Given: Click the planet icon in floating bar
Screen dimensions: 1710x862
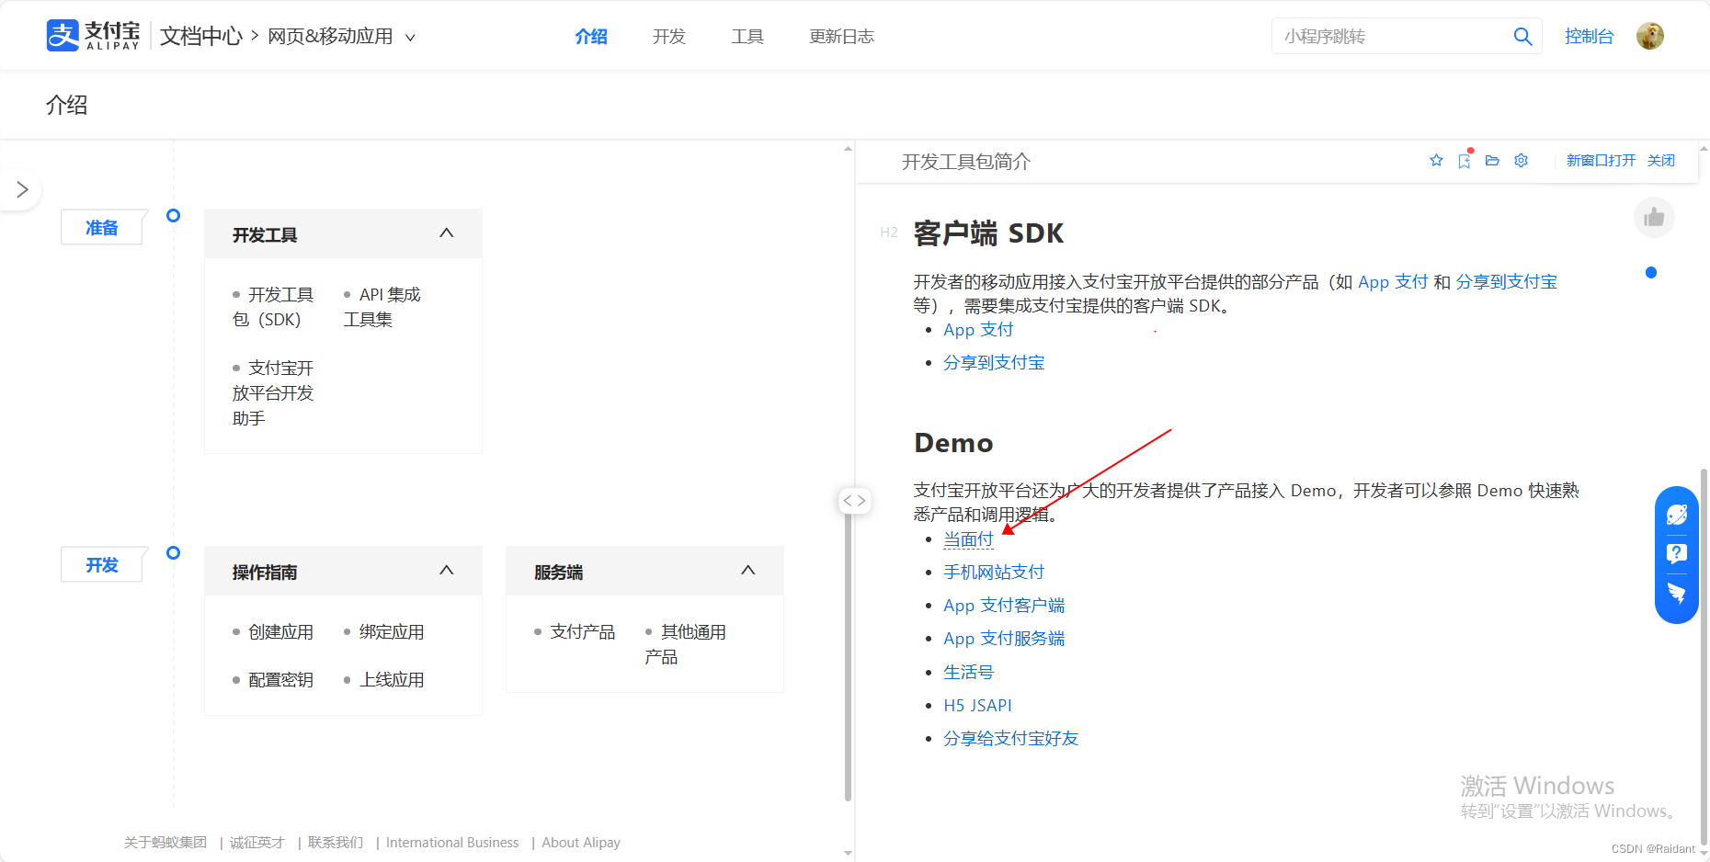Looking at the screenshot, I should click(1677, 515).
